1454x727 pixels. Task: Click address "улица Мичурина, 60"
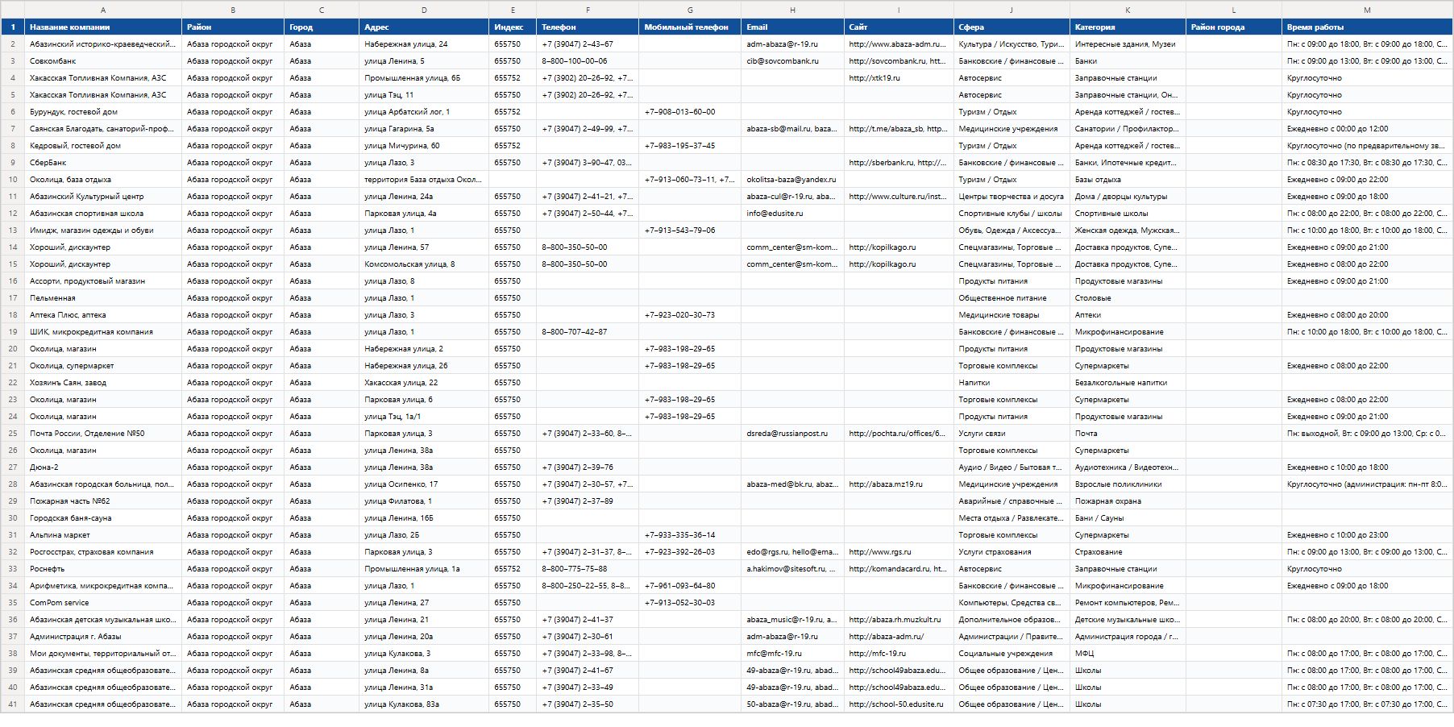424,146
